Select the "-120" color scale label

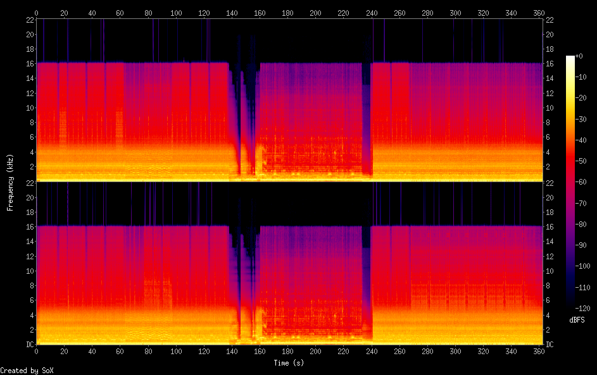pyautogui.click(x=583, y=308)
